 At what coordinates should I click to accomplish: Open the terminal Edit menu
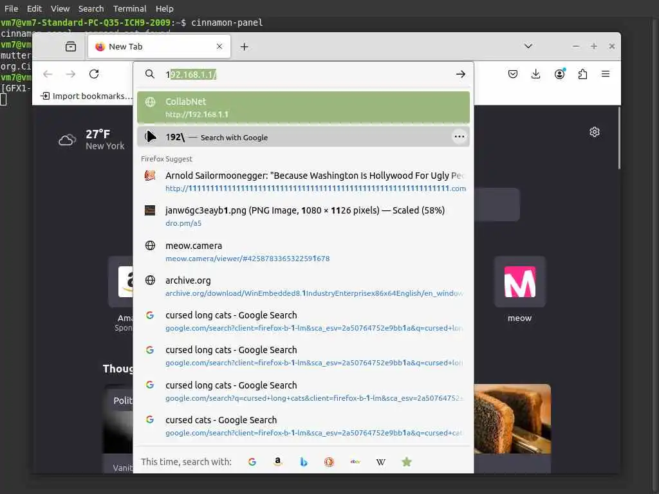[x=35, y=8]
